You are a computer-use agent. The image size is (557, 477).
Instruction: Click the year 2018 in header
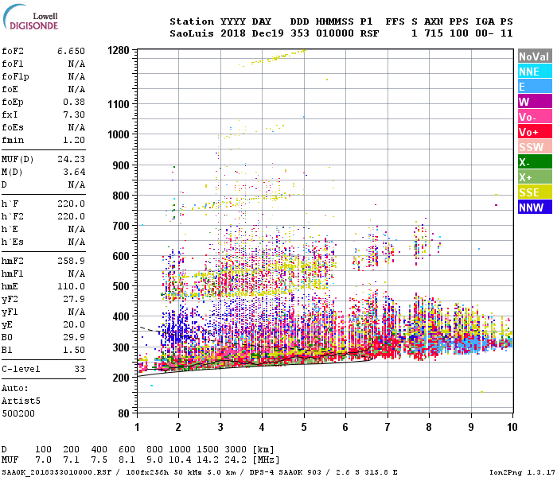pyautogui.click(x=232, y=33)
